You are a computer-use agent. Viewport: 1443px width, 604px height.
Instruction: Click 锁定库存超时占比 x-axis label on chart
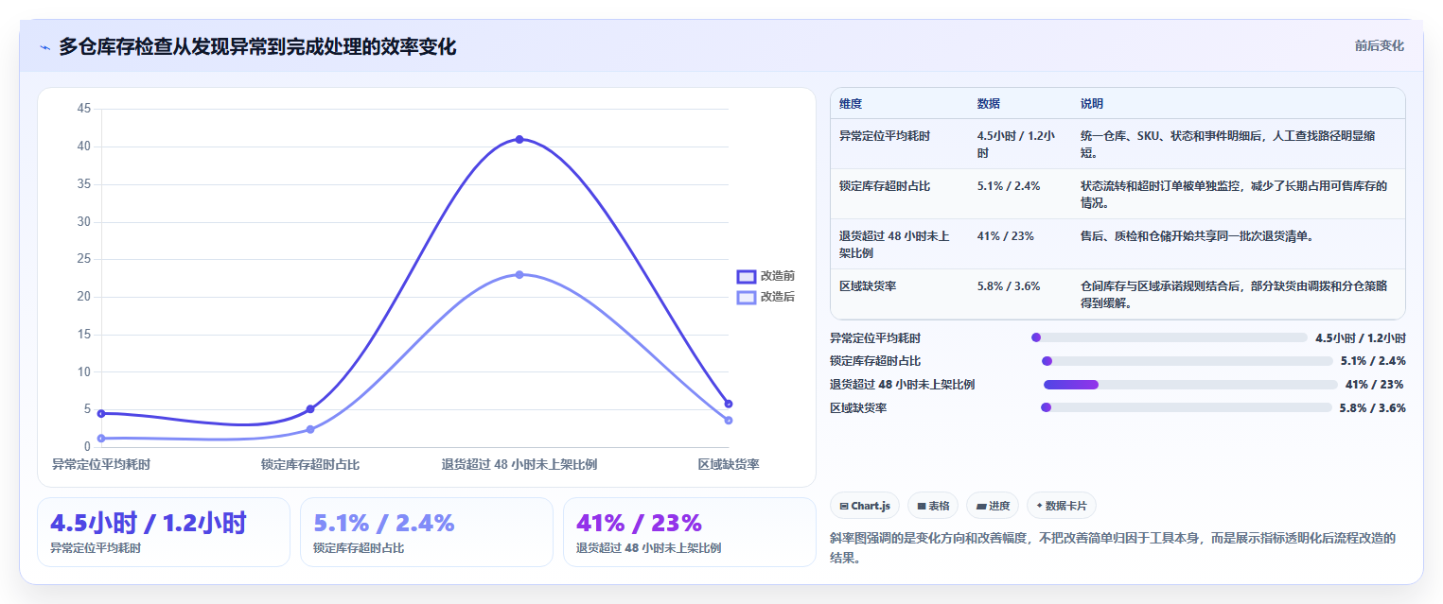310,464
